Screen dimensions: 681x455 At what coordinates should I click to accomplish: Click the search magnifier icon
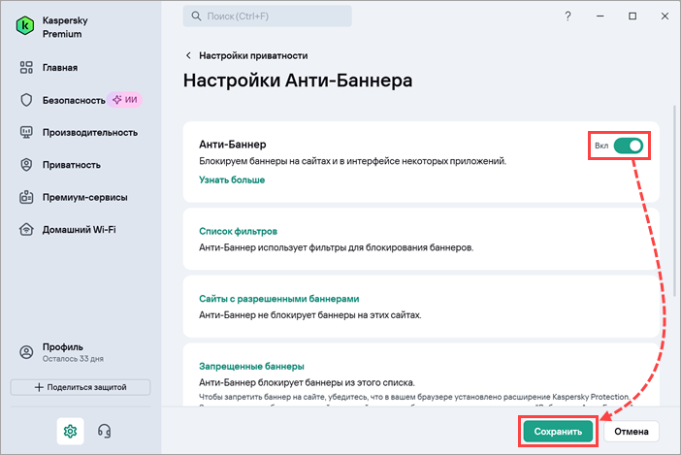196,16
